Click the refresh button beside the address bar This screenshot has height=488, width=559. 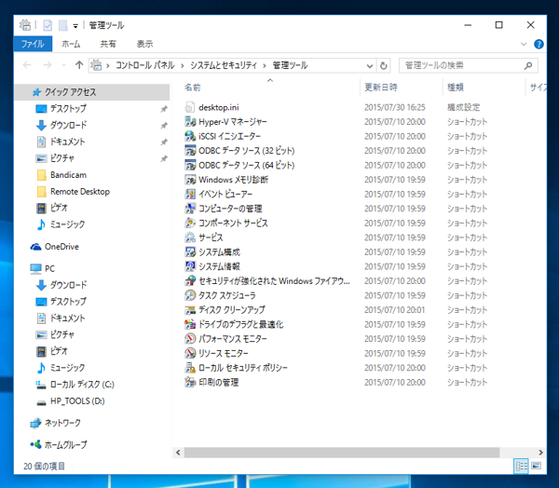pos(384,65)
